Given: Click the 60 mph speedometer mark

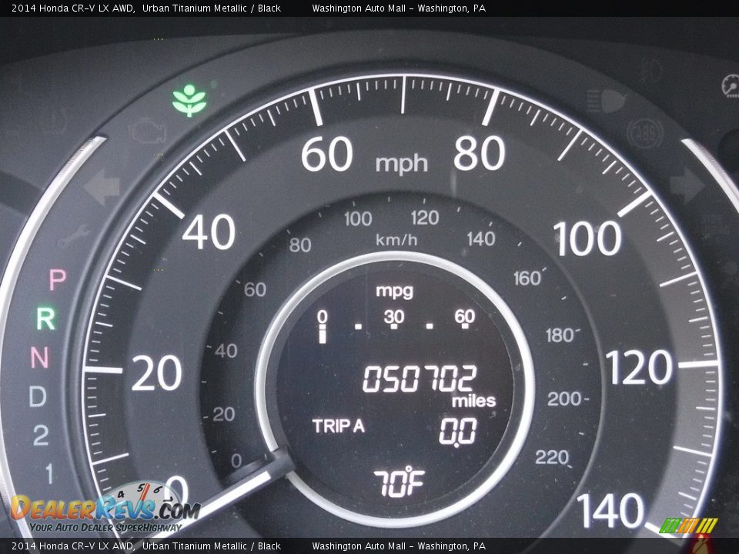Looking at the screenshot, I should [326, 155].
